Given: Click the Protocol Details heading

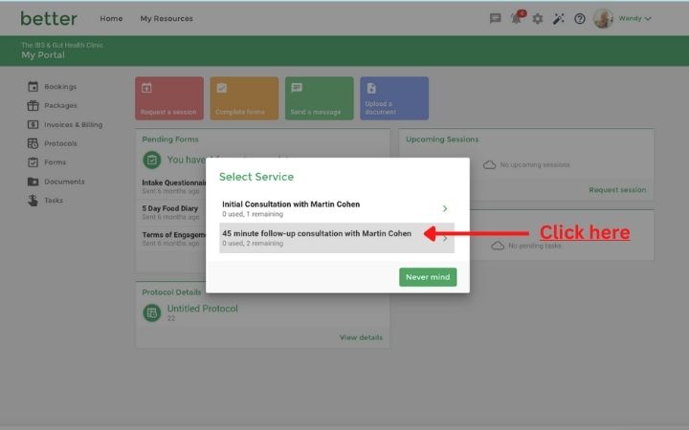Looking at the screenshot, I should point(171,292).
